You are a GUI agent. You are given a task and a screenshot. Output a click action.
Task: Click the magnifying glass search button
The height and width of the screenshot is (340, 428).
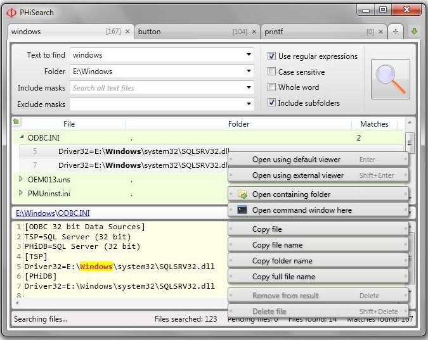point(389,79)
